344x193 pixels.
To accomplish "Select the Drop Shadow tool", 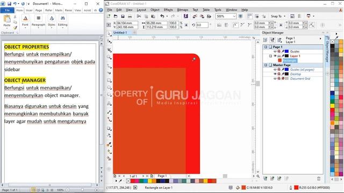I will [109, 129].
